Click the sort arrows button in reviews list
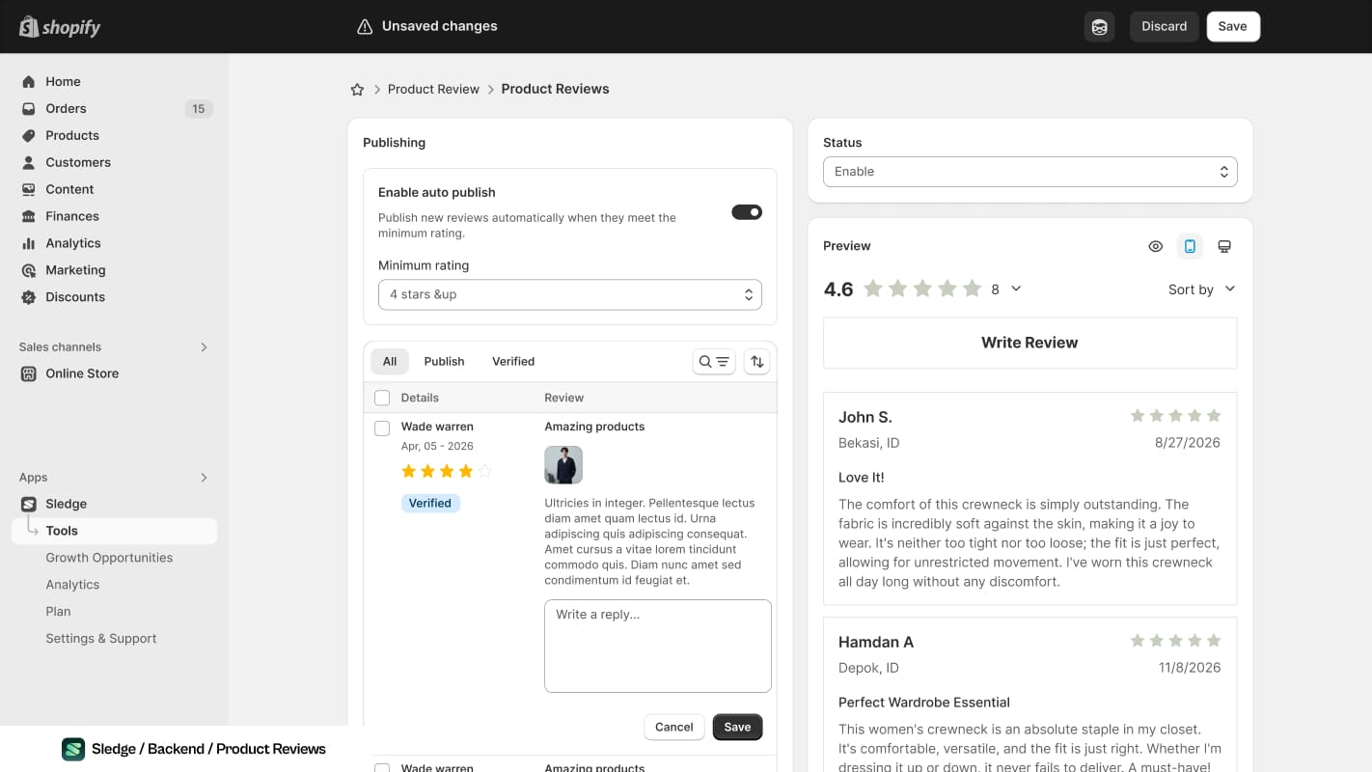 click(x=757, y=362)
